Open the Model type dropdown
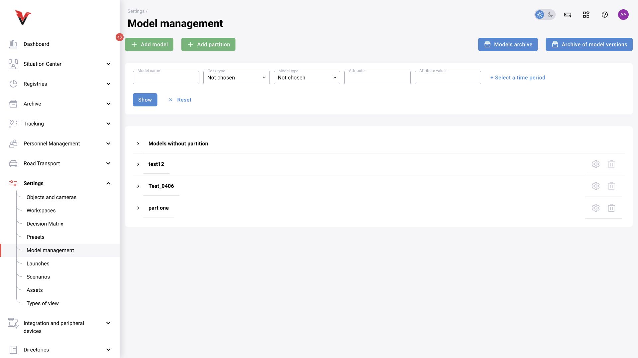The width and height of the screenshot is (638, 358). [x=307, y=78]
